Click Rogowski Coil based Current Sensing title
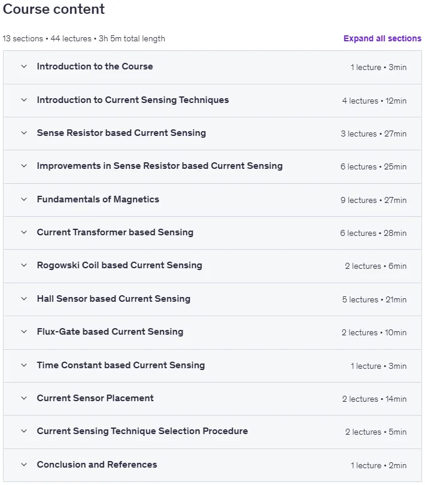 tap(119, 265)
